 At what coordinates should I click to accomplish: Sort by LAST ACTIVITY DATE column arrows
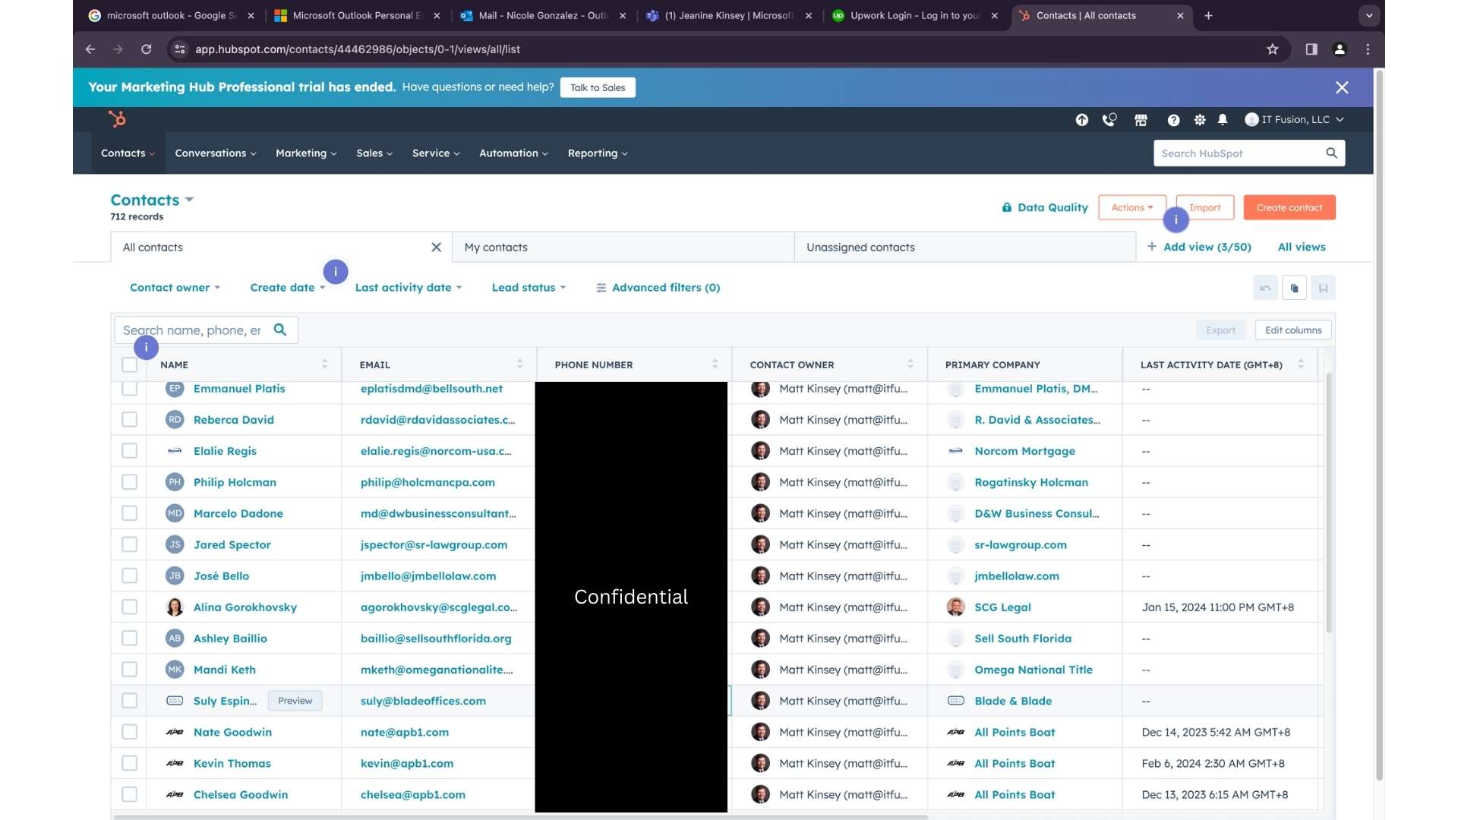[x=1301, y=364]
